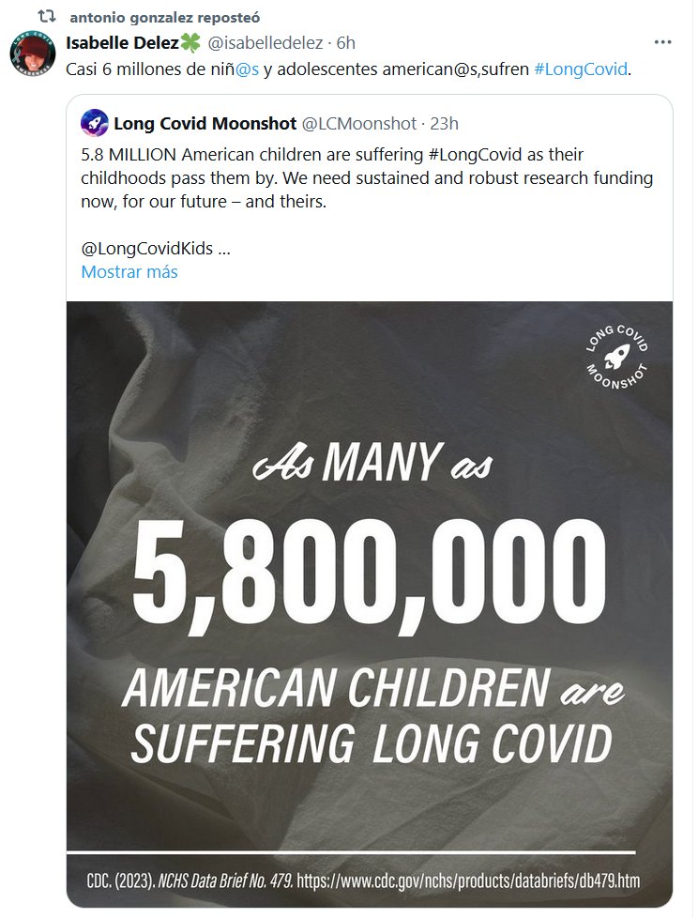Open the @LCMoonshot handle
Viewport: 698px width, 918px height.
click(x=359, y=123)
